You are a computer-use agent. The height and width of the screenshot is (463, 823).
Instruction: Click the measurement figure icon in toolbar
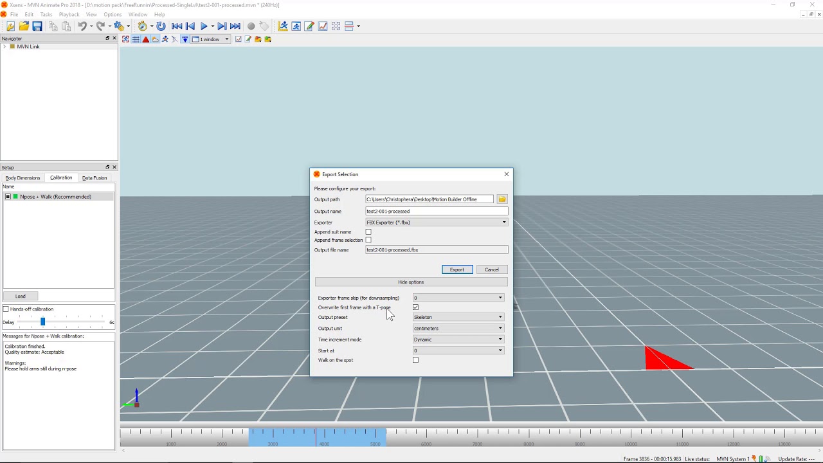283,26
